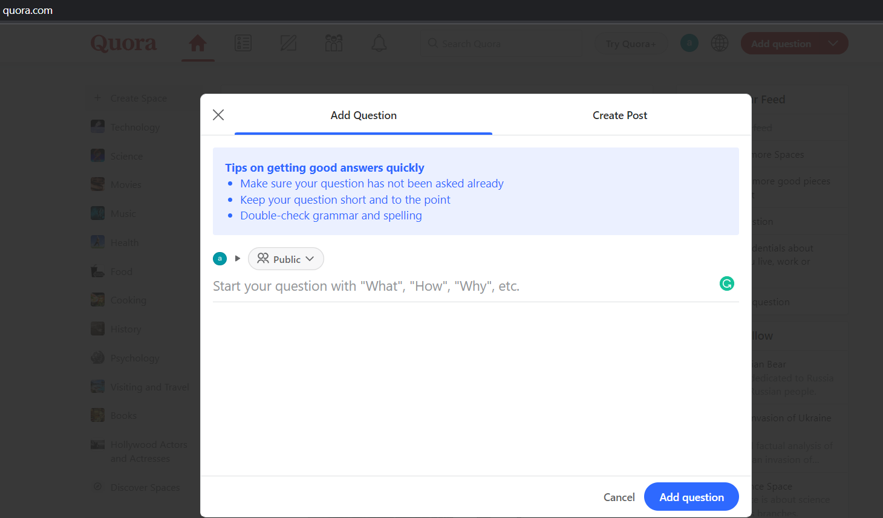This screenshot has width=883, height=518.
Task: Click the red Add question button in the header
Action: pyautogui.click(x=781, y=44)
